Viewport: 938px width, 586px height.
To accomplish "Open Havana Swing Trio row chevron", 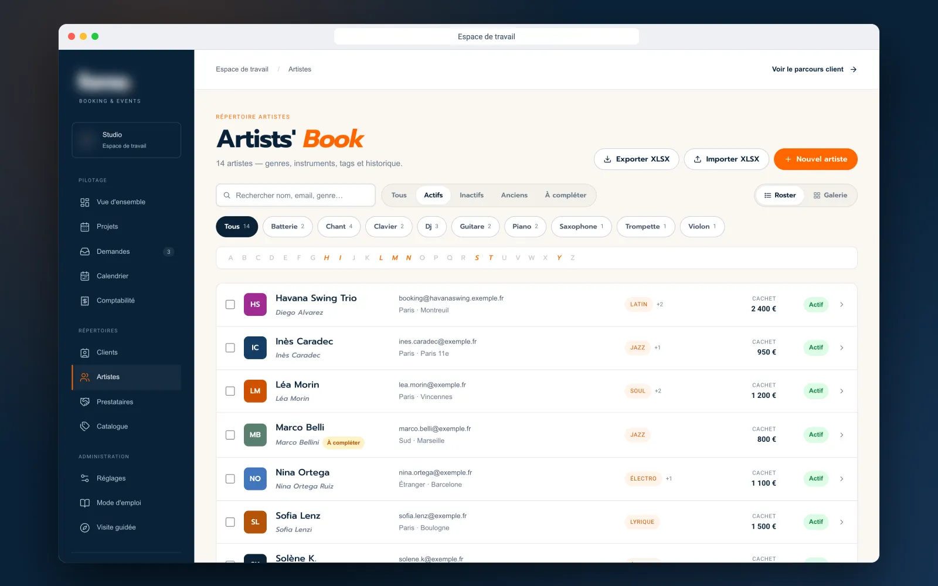I will tap(842, 304).
